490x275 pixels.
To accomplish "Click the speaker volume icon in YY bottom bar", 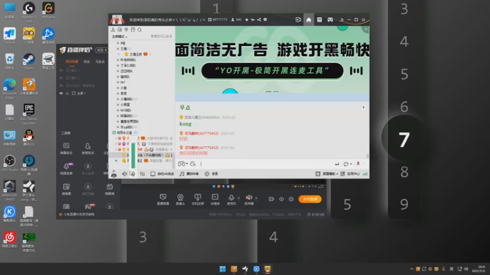I will pyautogui.click(x=124, y=174).
